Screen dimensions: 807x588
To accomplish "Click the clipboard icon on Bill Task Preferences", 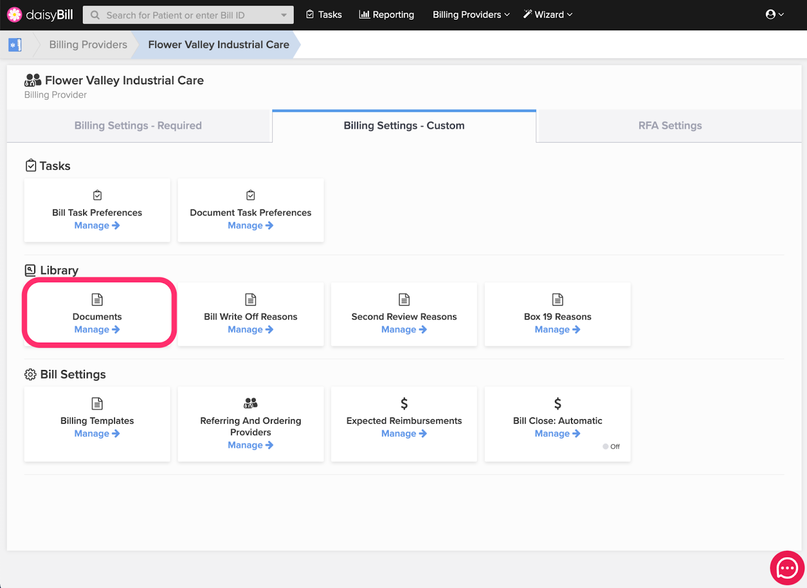I will (97, 195).
